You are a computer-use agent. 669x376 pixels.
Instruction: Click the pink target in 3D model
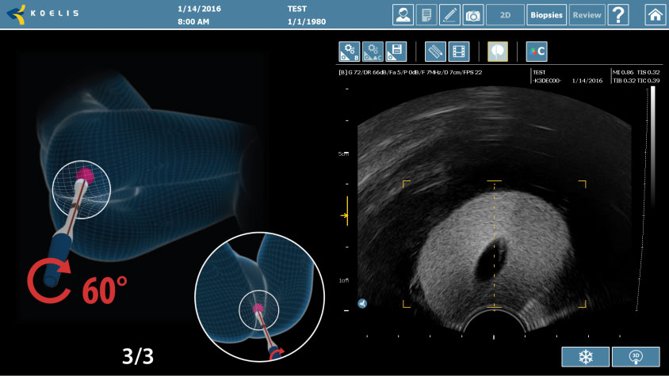point(85,175)
